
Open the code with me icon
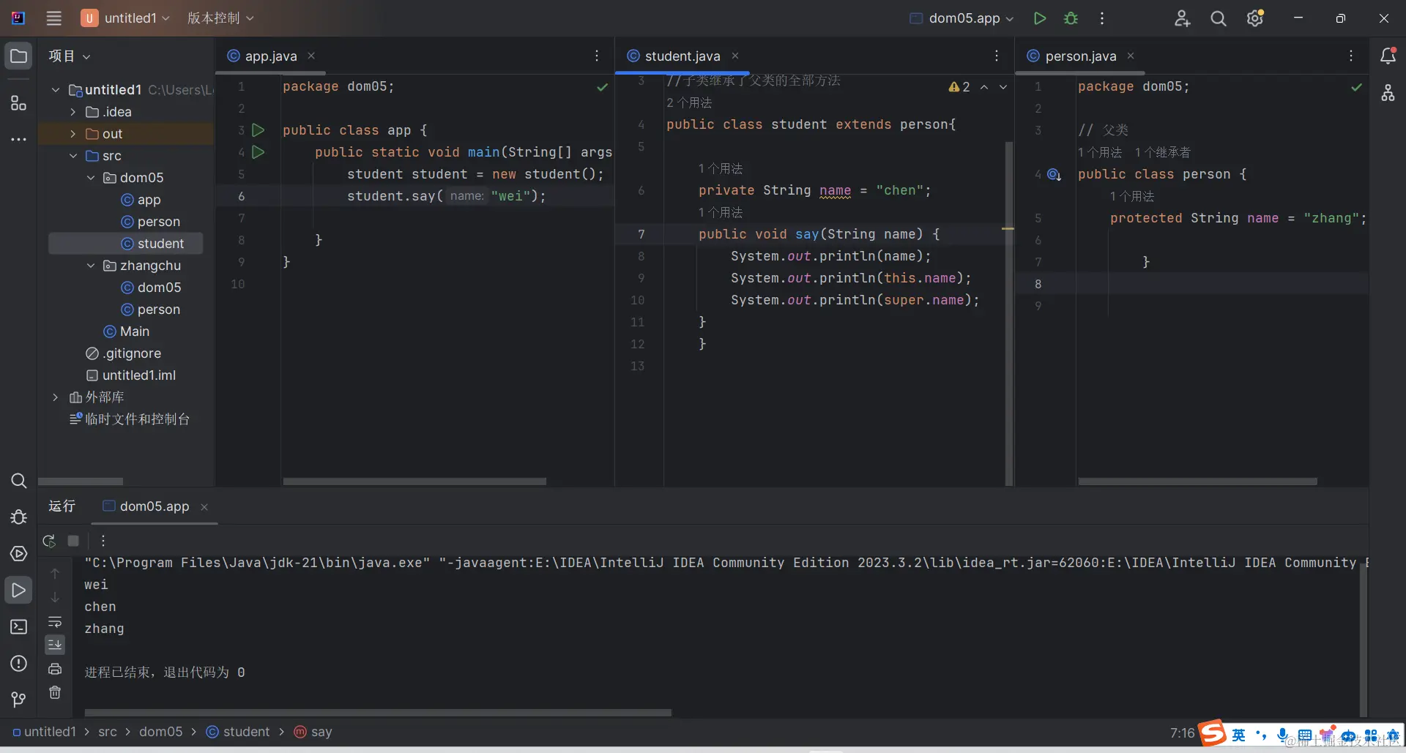[1182, 18]
